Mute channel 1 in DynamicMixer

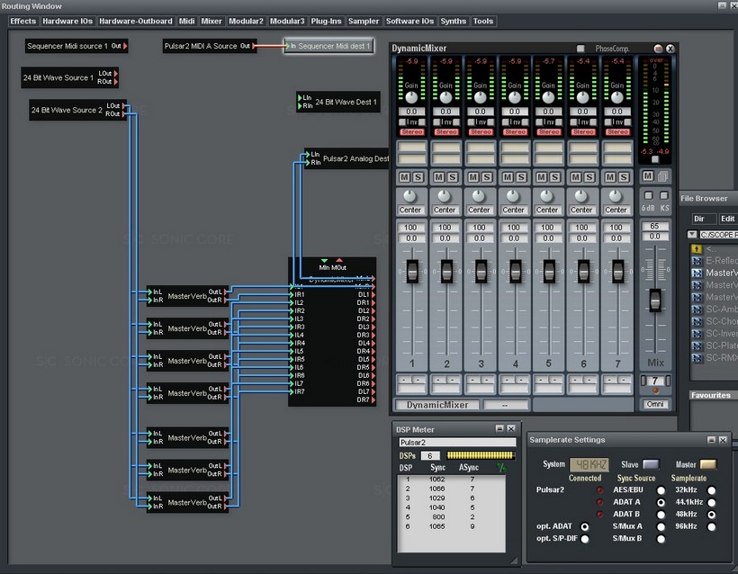pyautogui.click(x=405, y=177)
